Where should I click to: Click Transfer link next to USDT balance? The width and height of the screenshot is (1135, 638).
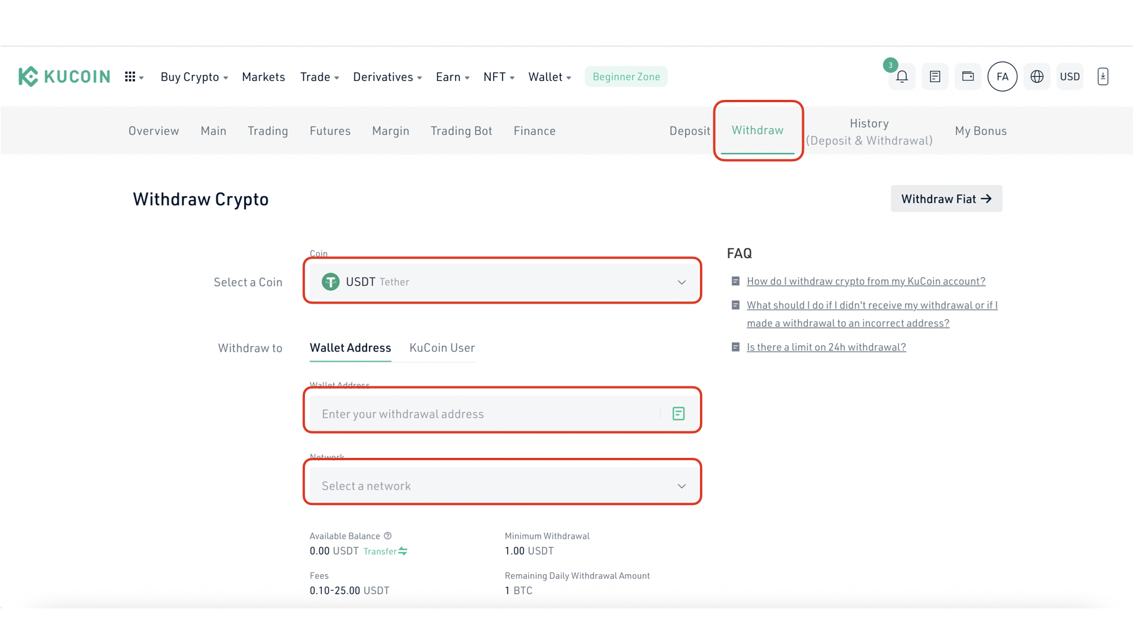(385, 552)
